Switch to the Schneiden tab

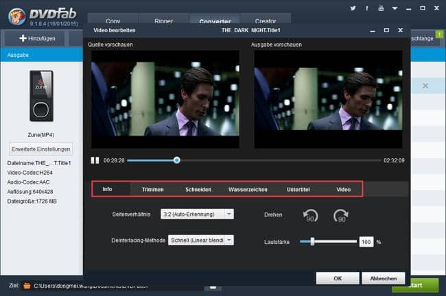coord(198,190)
